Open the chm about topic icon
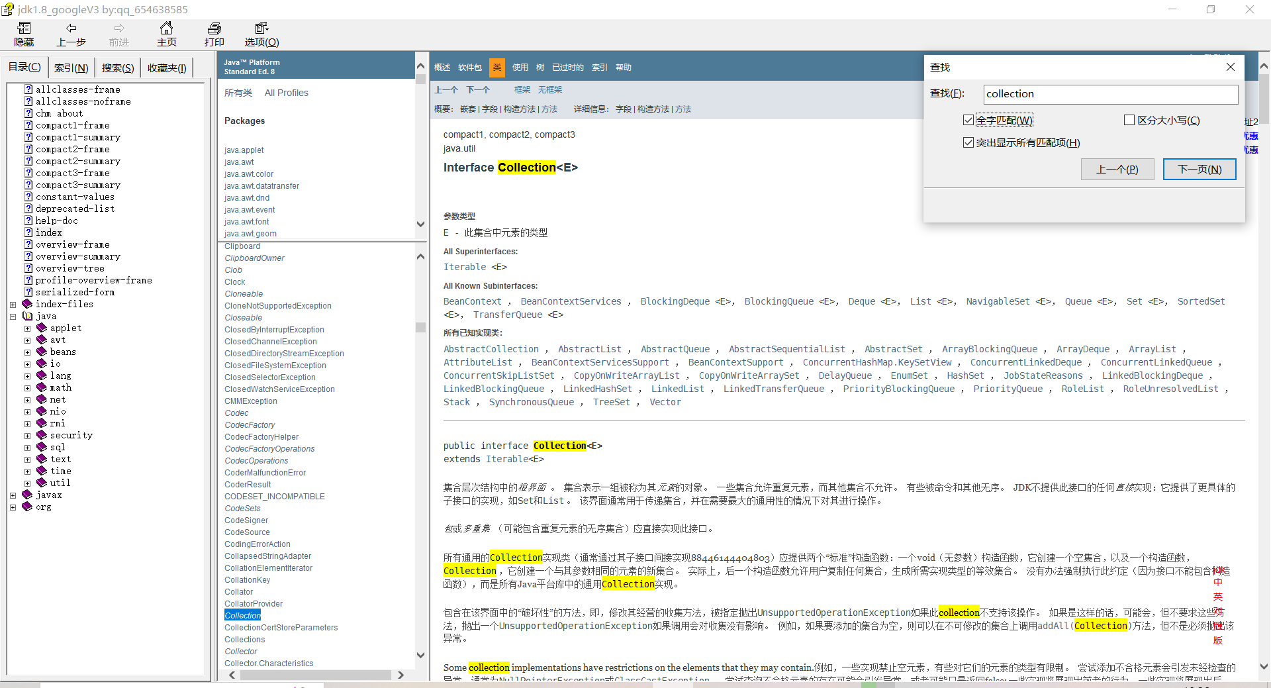1271x688 pixels. 28,113
